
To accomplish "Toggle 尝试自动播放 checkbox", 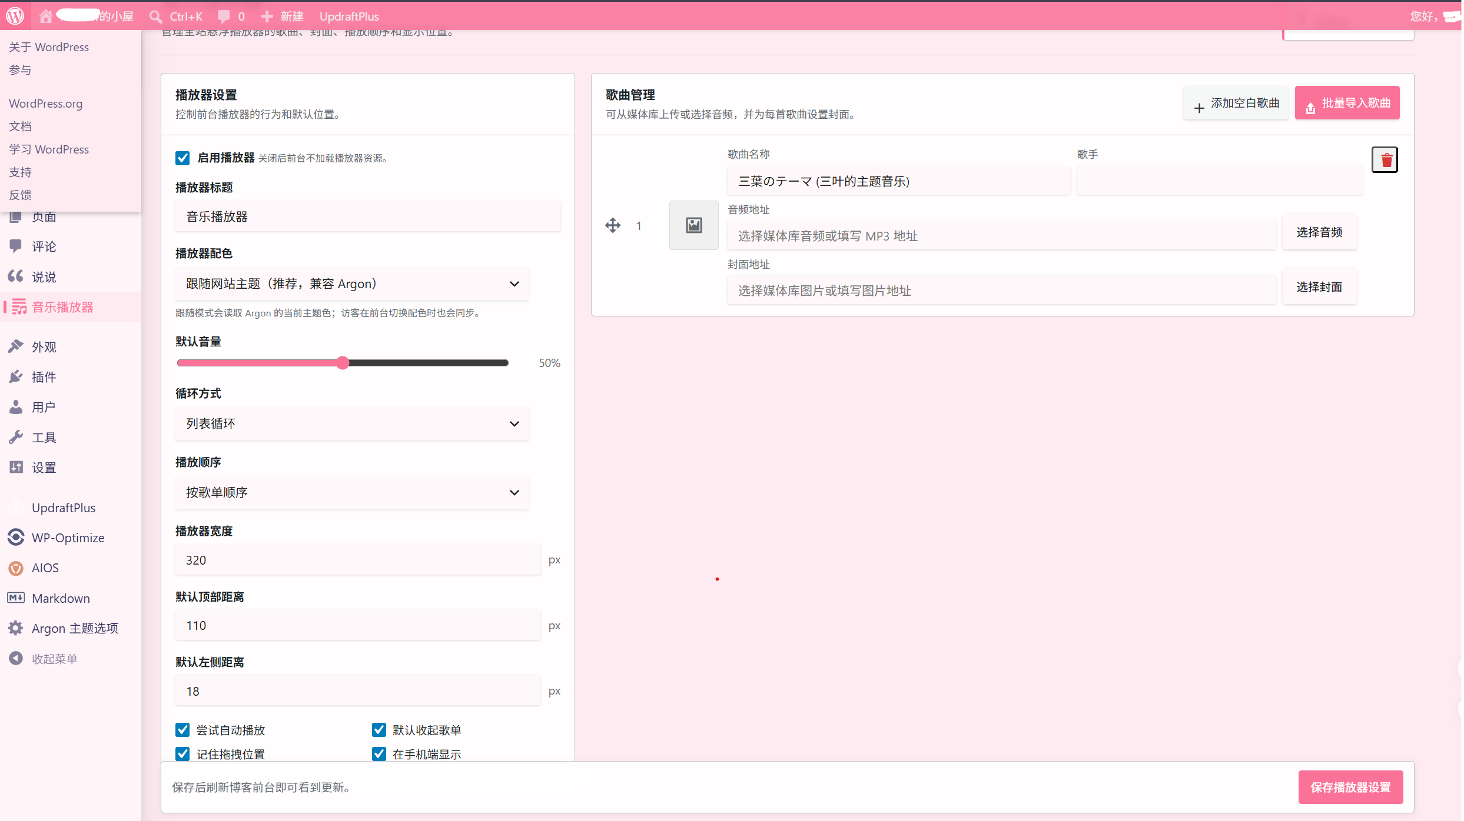I will pyautogui.click(x=182, y=730).
